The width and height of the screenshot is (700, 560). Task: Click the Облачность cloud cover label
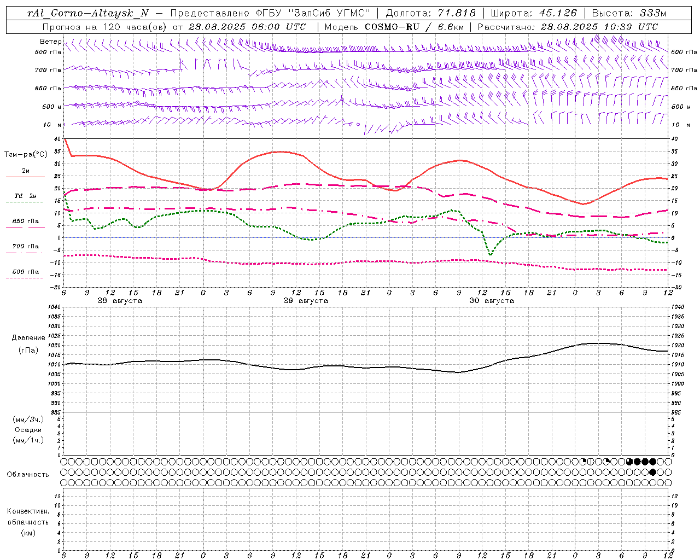28,475
